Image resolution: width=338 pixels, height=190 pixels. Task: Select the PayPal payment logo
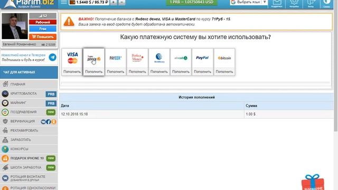click(x=202, y=58)
